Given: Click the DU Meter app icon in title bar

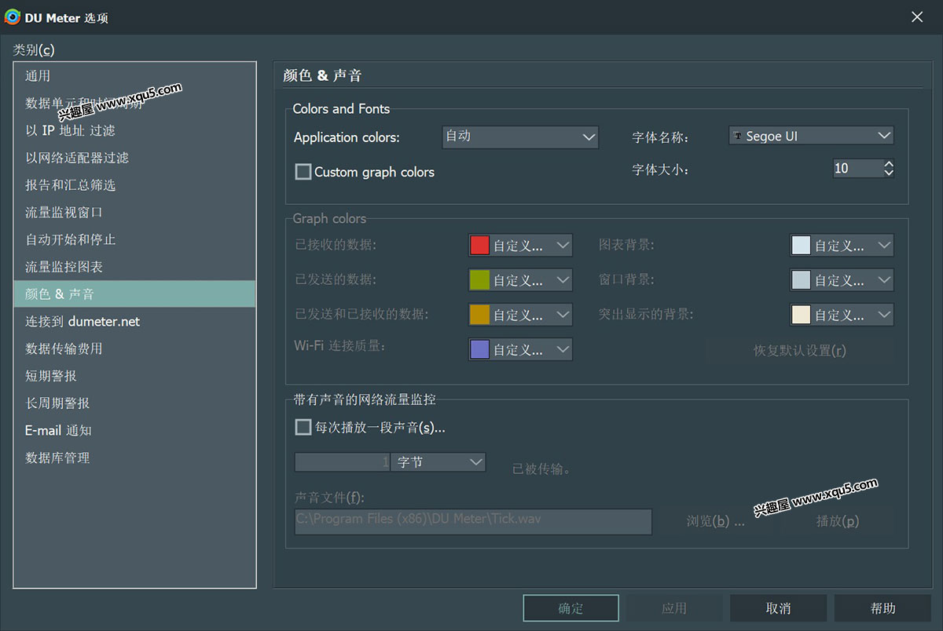Looking at the screenshot, I should tap(13, 16).
